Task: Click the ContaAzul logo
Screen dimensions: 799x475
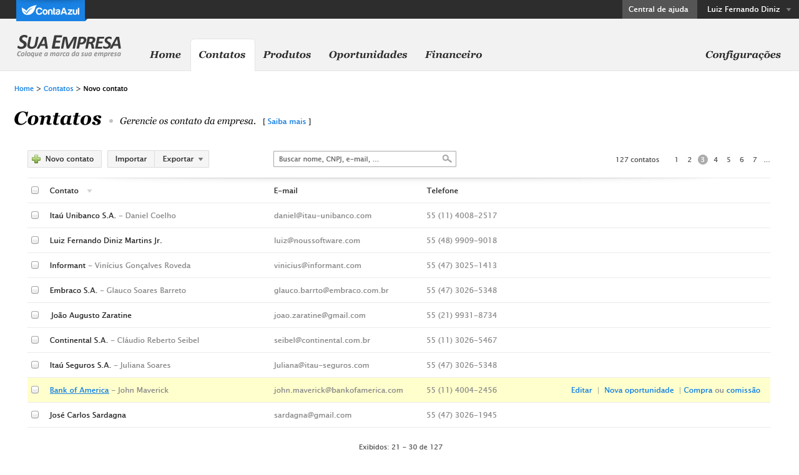Action: 51,10
